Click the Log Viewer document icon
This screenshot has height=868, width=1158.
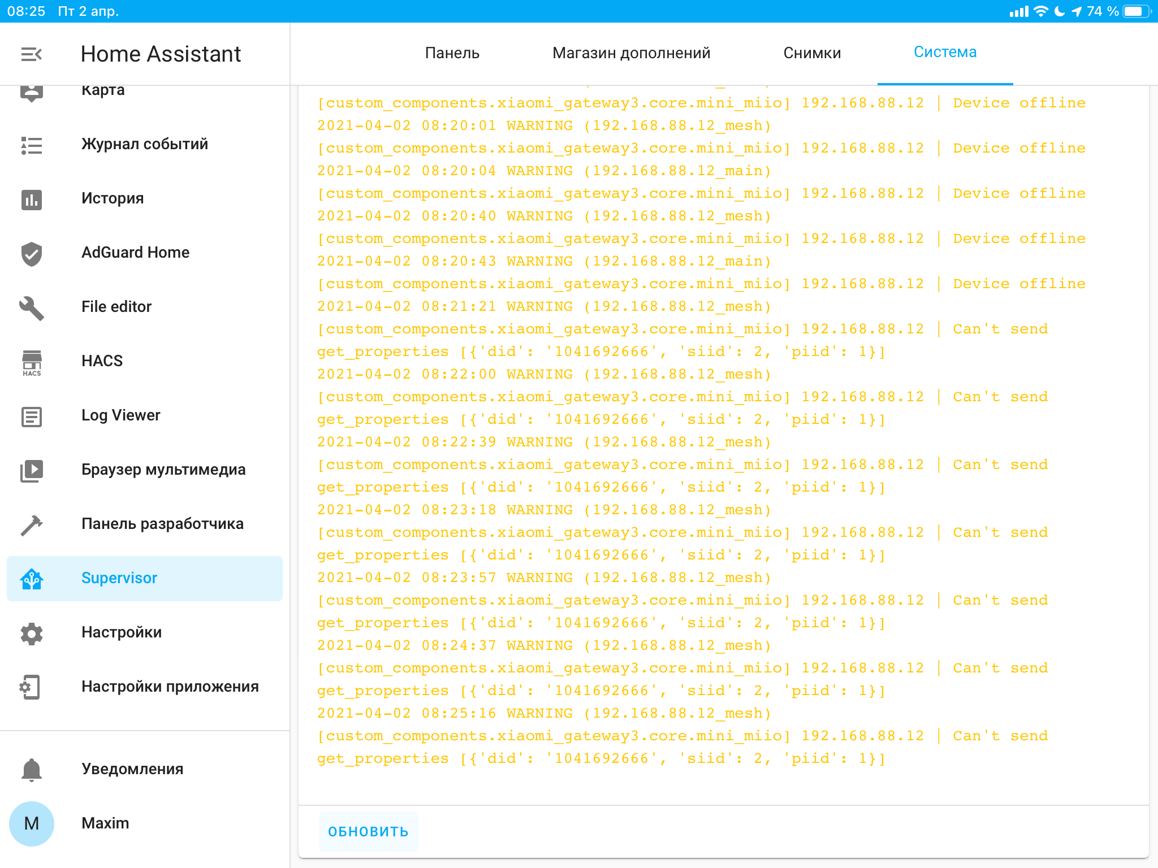click(x=32, y=416)
